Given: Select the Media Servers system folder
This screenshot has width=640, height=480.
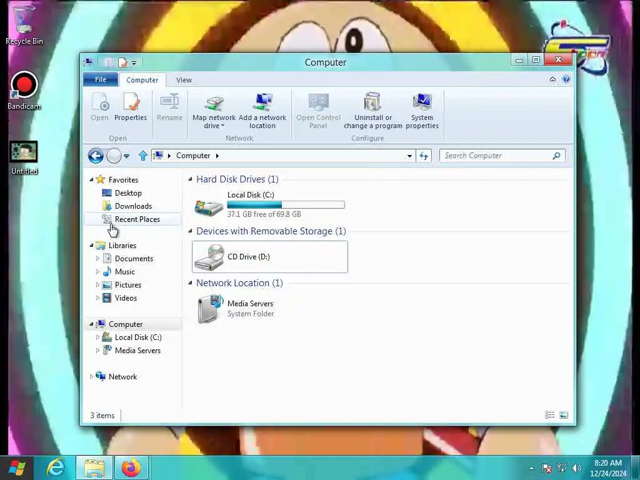Looking at the screenshot, I should pyautogui.click(x=237, y=309).
